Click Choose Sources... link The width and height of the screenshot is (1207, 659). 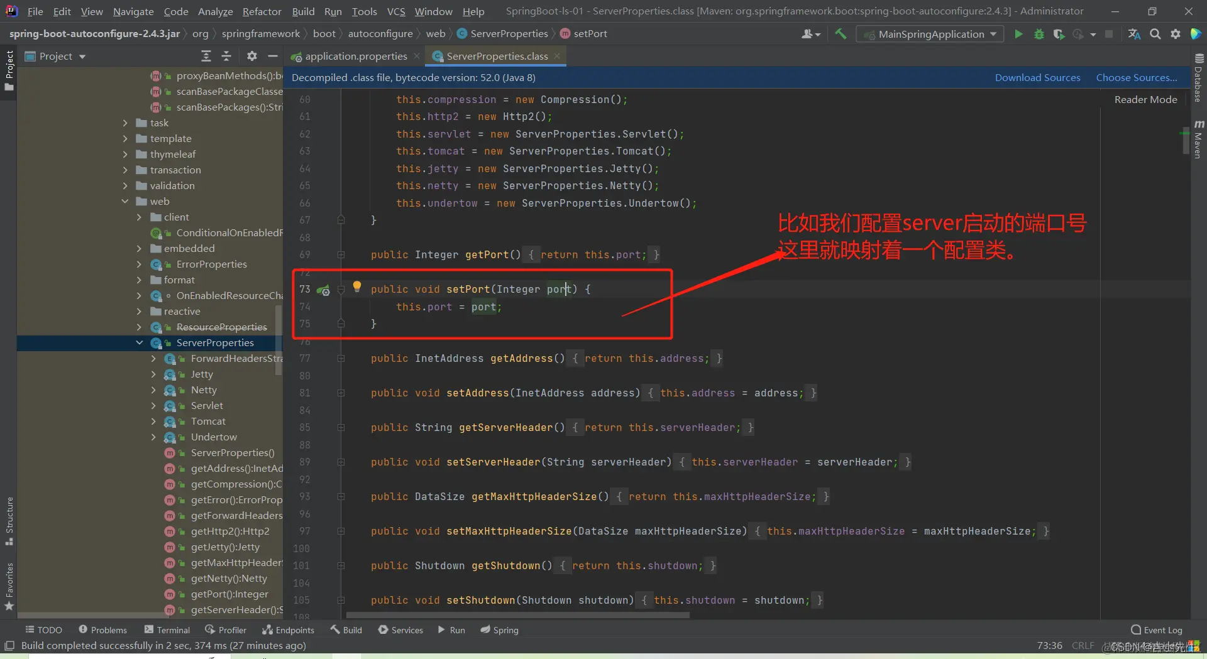pos(1137,78)
